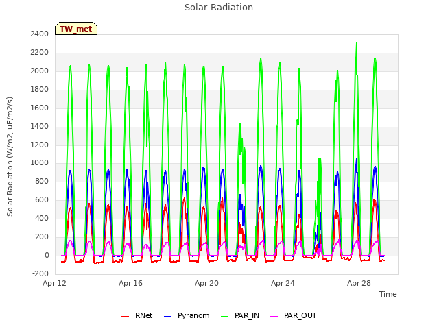Click the Apr 24 x-axis tick

283,283
